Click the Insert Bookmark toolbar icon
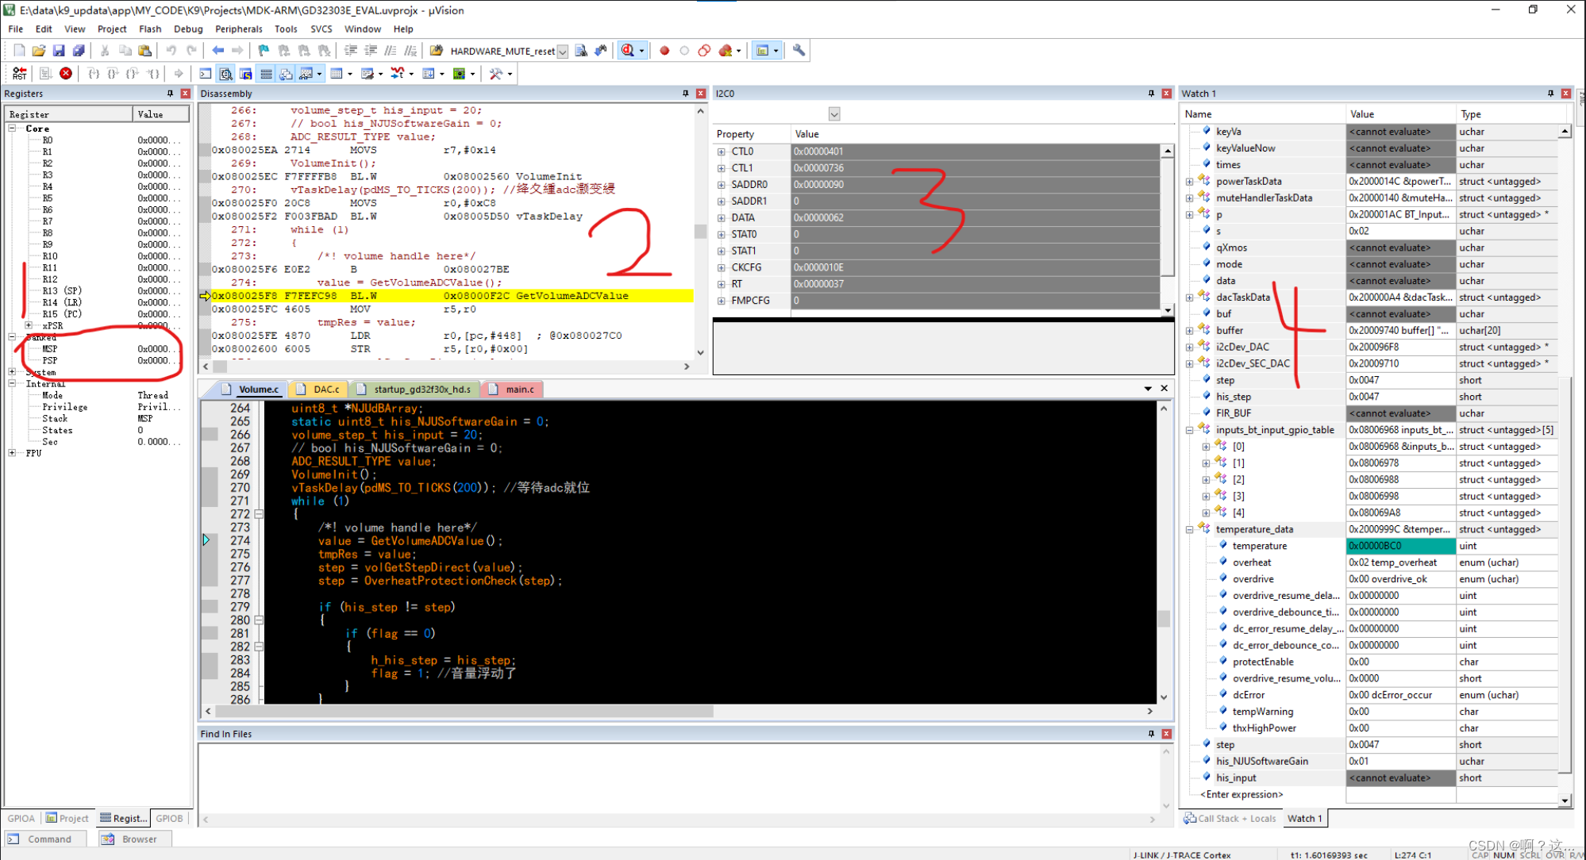Screen dimensions: 1586x860 (264, 50)
